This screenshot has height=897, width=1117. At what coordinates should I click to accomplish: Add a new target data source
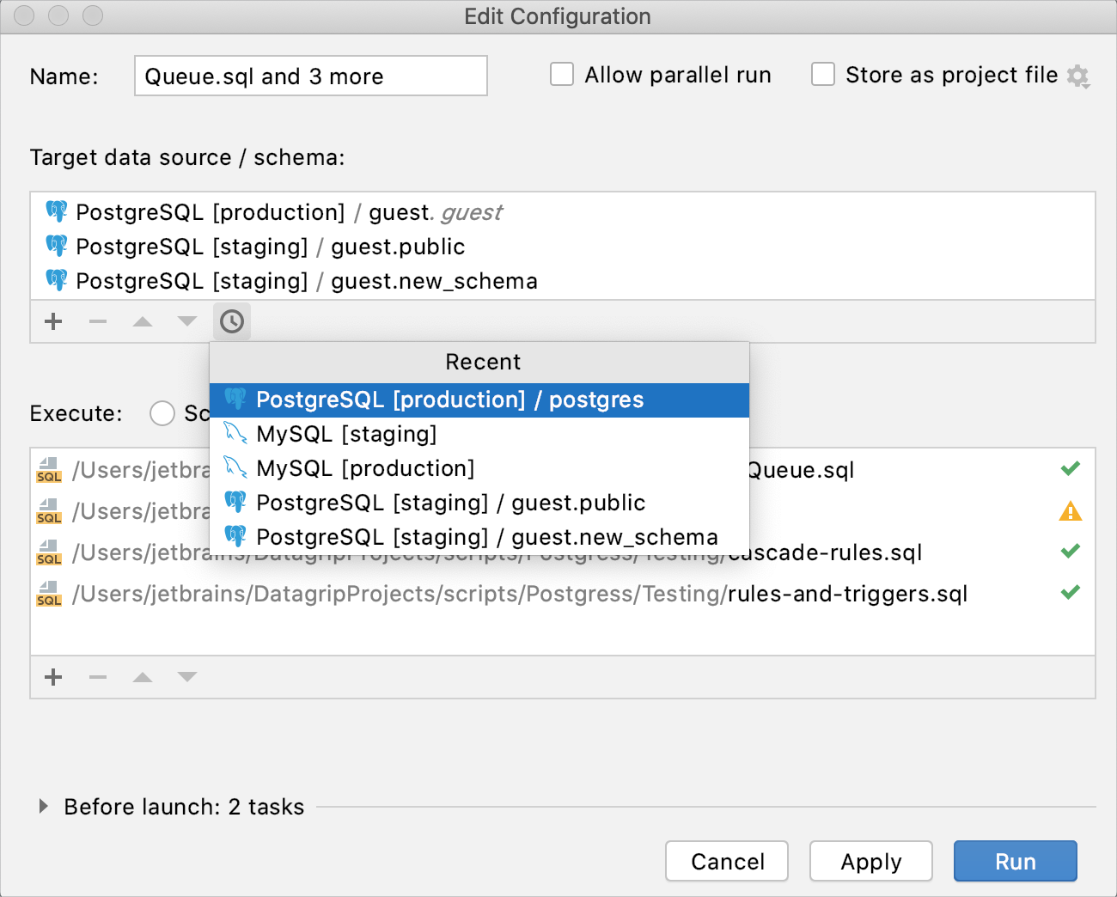pos(52,321)
